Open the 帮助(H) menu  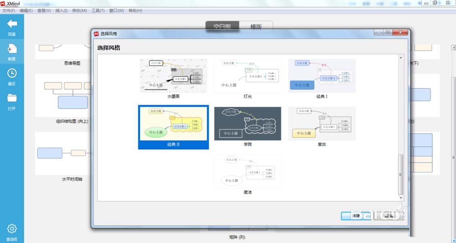[x=135, y=11]
